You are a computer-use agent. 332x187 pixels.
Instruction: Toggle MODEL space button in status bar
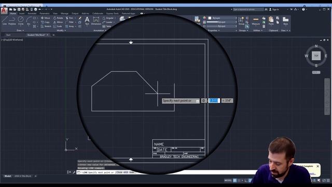[x=228, y=180]
